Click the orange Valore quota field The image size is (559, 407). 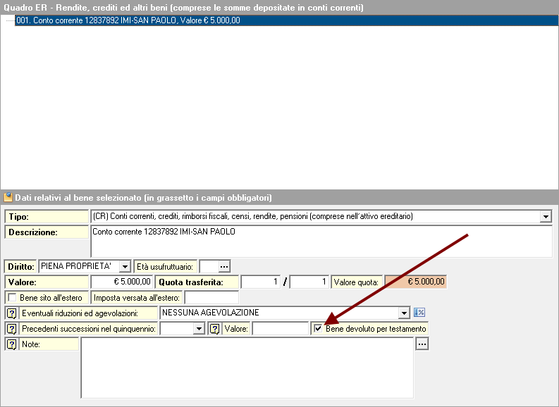(415, 282)
